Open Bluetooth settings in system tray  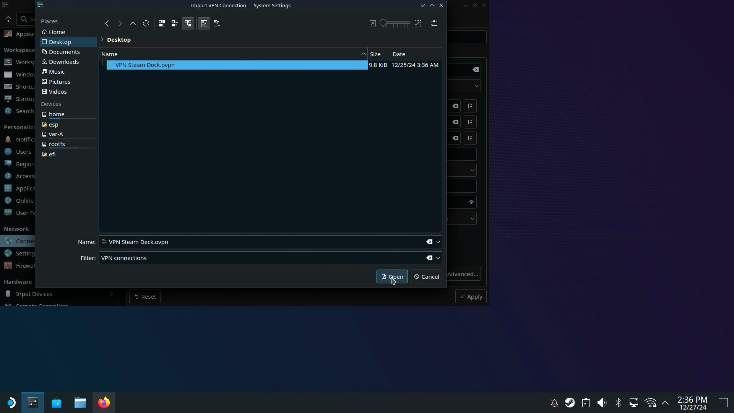coord(618,403)
